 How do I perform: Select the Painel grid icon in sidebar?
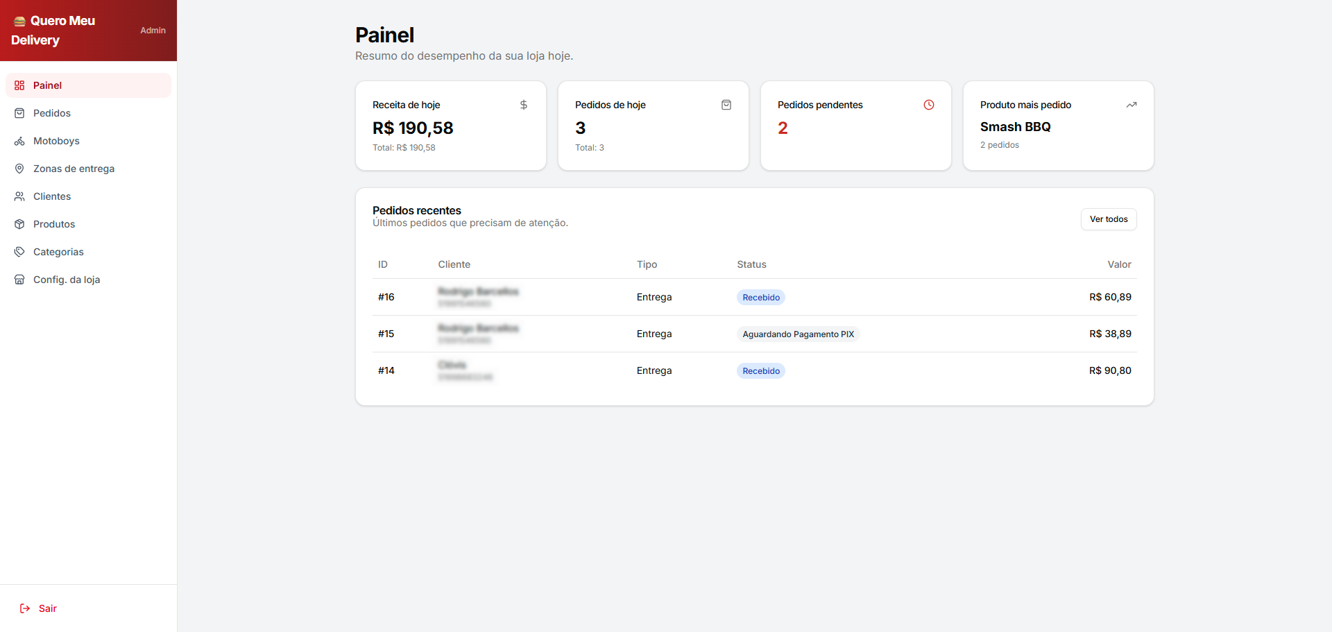pos(19,85)
